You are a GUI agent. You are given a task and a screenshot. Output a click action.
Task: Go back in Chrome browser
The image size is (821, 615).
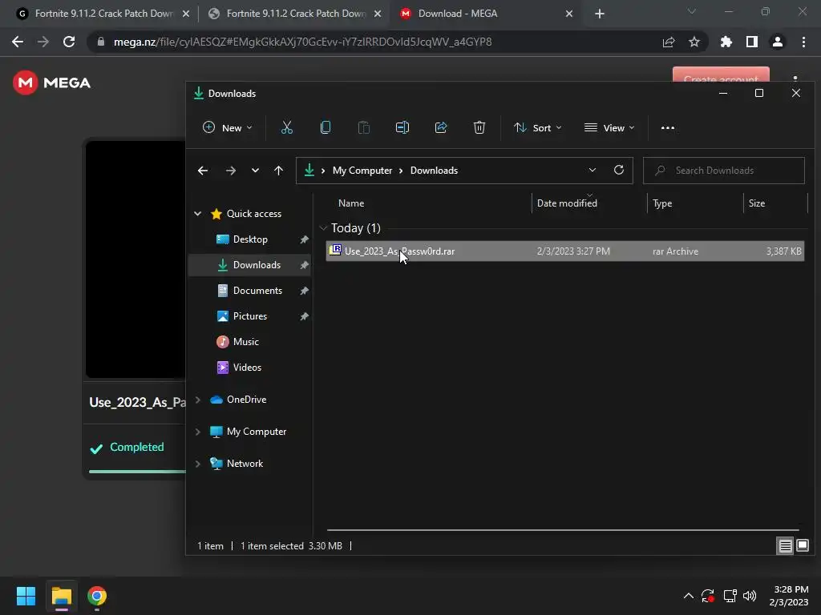pyautogui.click(x=18, y=42)
